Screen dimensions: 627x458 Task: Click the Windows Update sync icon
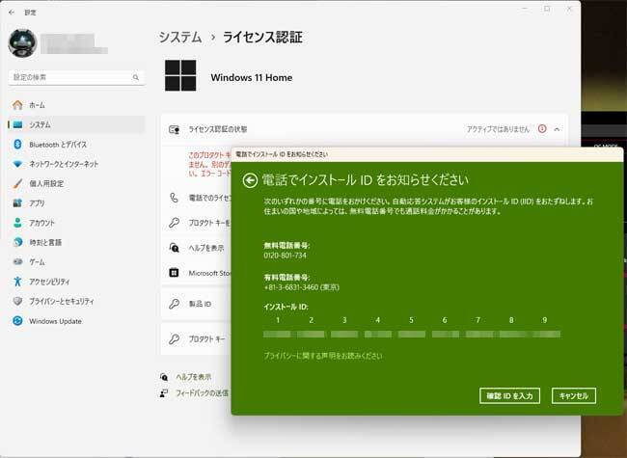click(17, 321)
